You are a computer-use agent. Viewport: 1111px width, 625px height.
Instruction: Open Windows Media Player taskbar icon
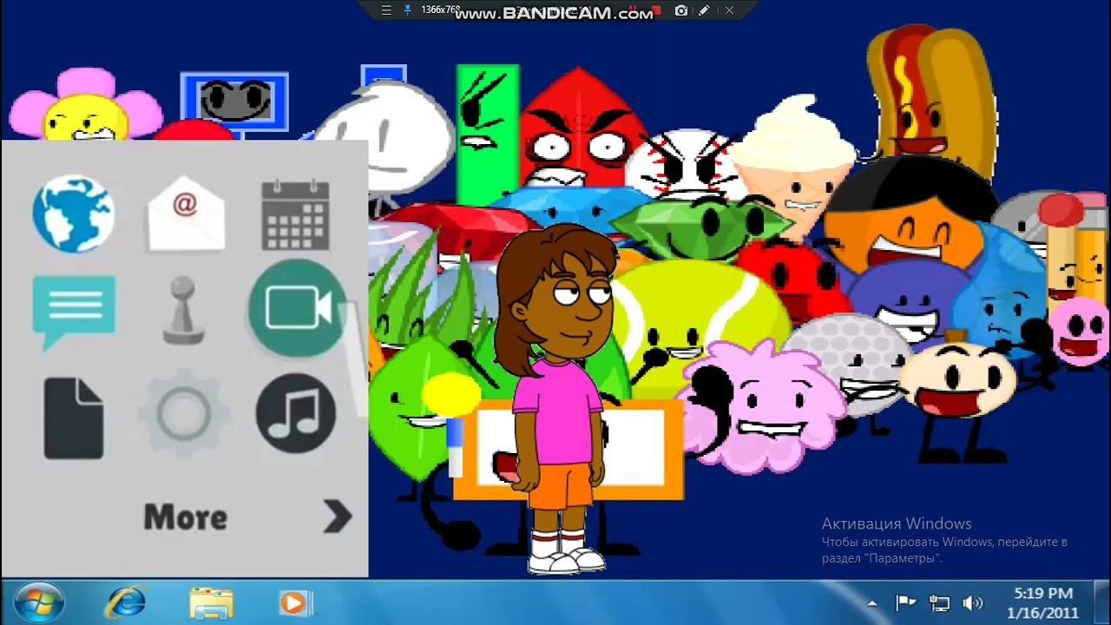click(295, 602)
